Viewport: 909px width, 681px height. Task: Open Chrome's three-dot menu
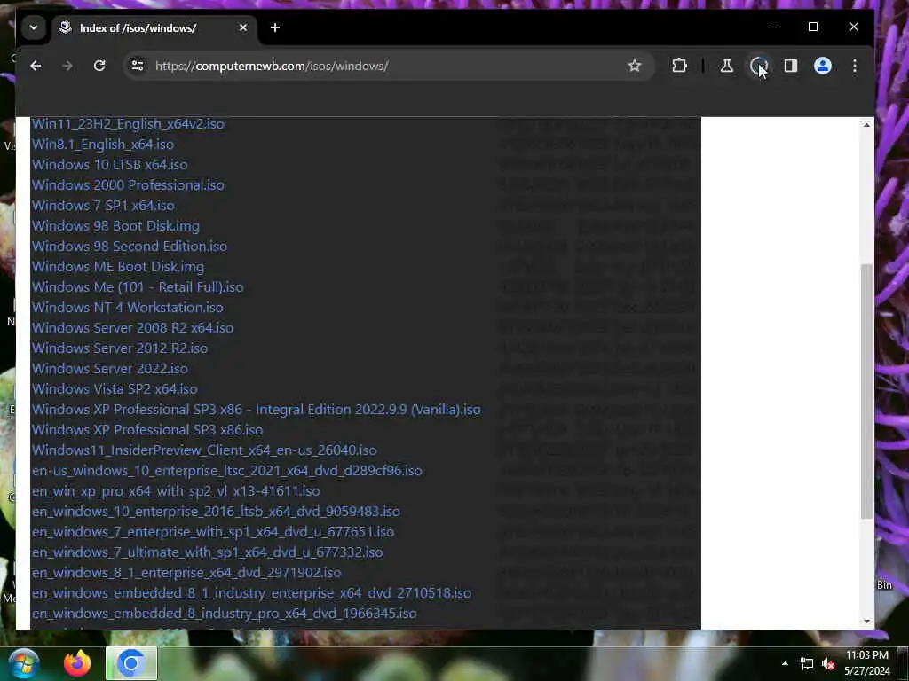click(855, 66)
